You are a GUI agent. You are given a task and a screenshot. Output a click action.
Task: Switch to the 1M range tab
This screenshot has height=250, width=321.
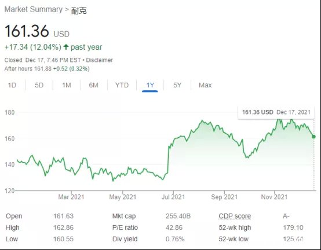(x=67, y=85)
